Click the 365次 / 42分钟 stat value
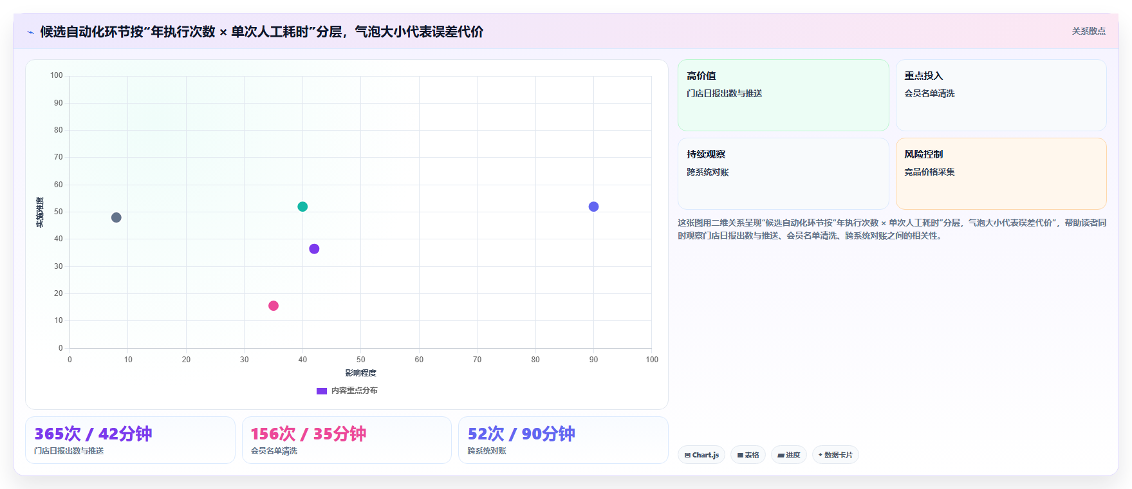Viewport: 1132px width, 489px height. coord(93,434)
